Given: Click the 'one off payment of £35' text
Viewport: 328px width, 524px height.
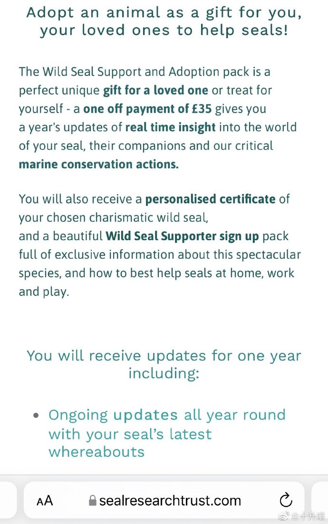Looking at the screenshot, I should [147, 109].
